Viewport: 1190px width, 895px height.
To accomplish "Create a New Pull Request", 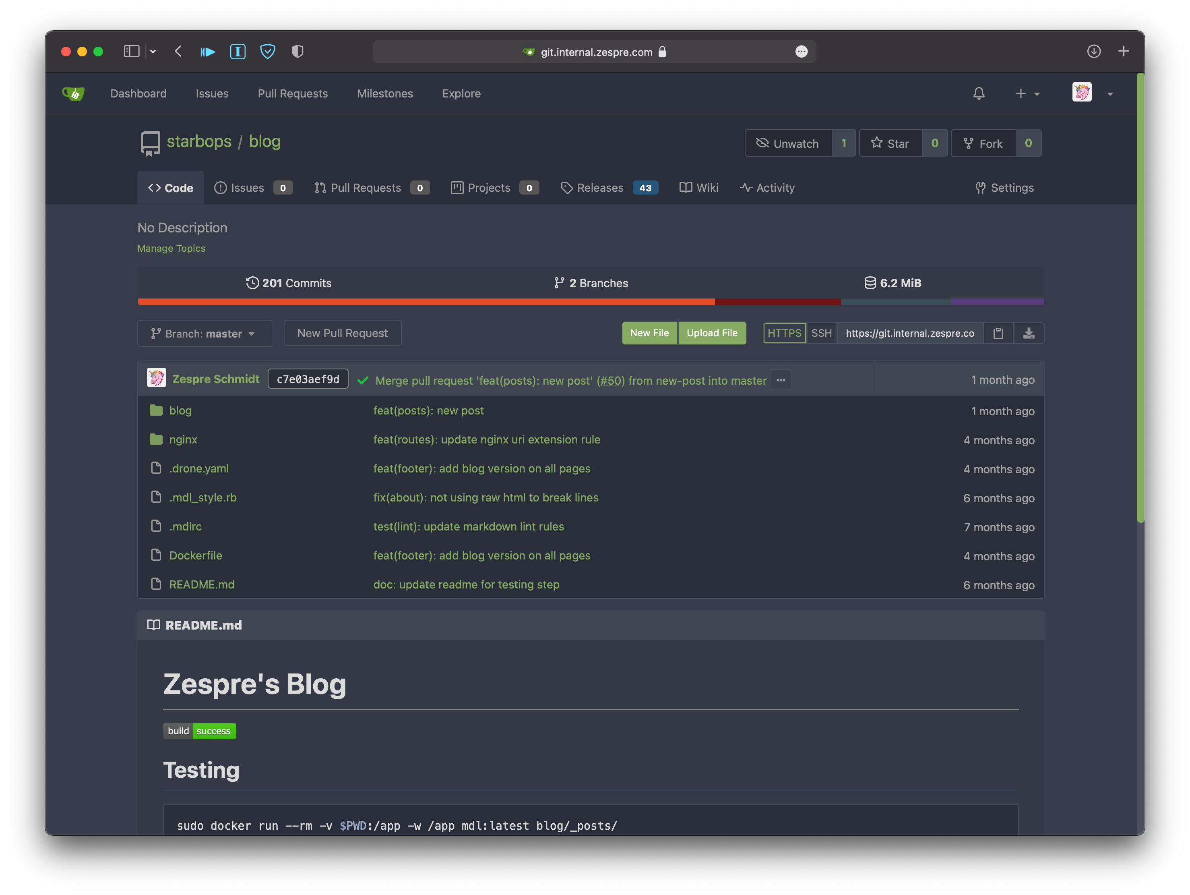I will [342, 333].
